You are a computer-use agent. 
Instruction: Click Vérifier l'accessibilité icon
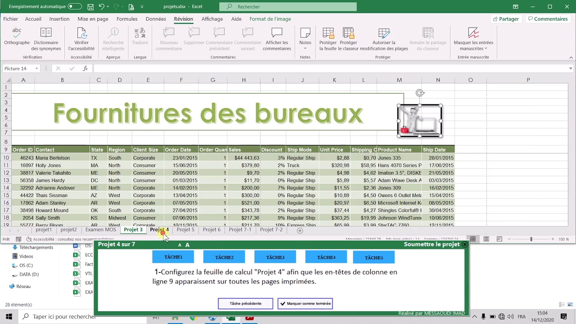click(81, 33)
